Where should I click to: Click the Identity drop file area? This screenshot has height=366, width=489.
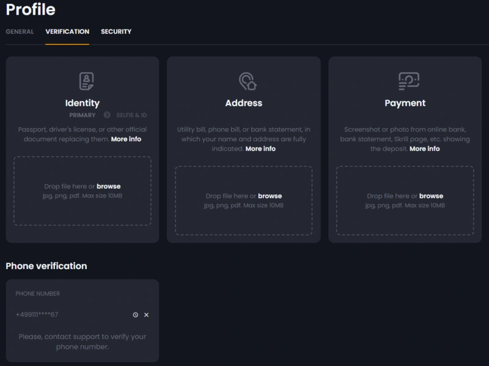pos(83,192)
